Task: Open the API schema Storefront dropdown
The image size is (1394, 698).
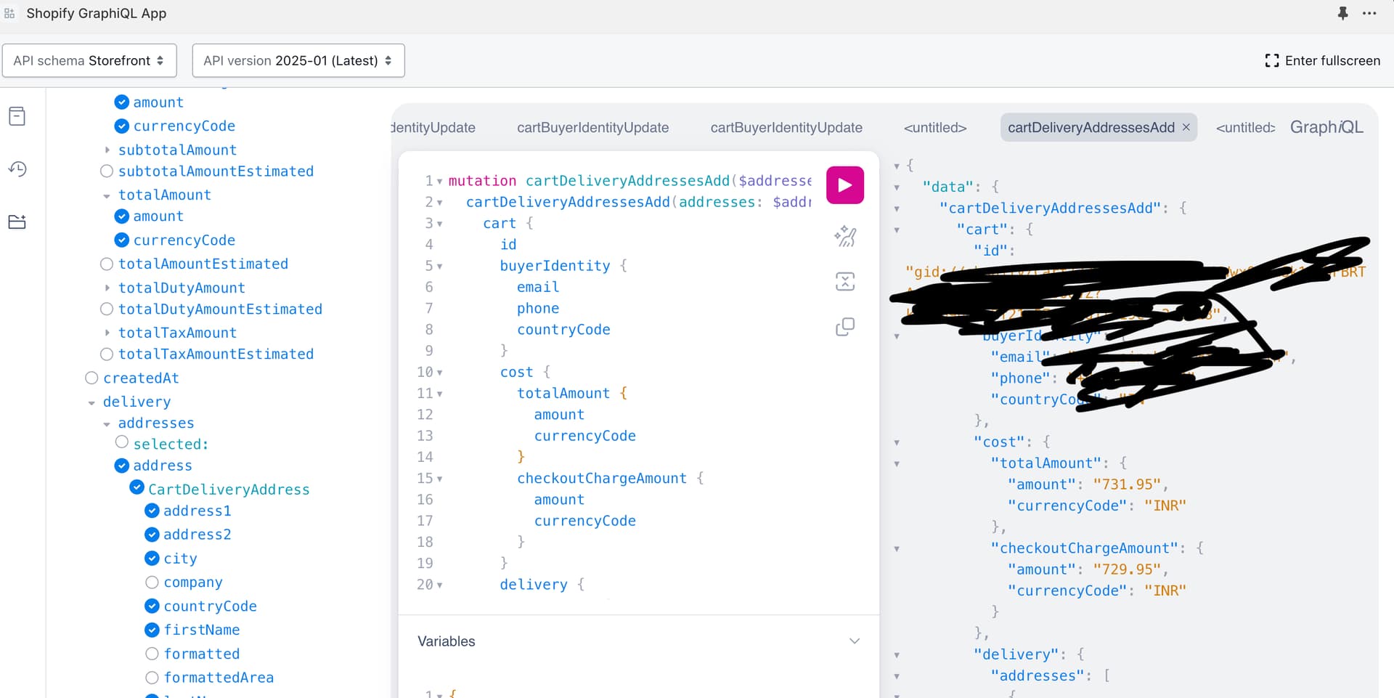Action: 89,60
